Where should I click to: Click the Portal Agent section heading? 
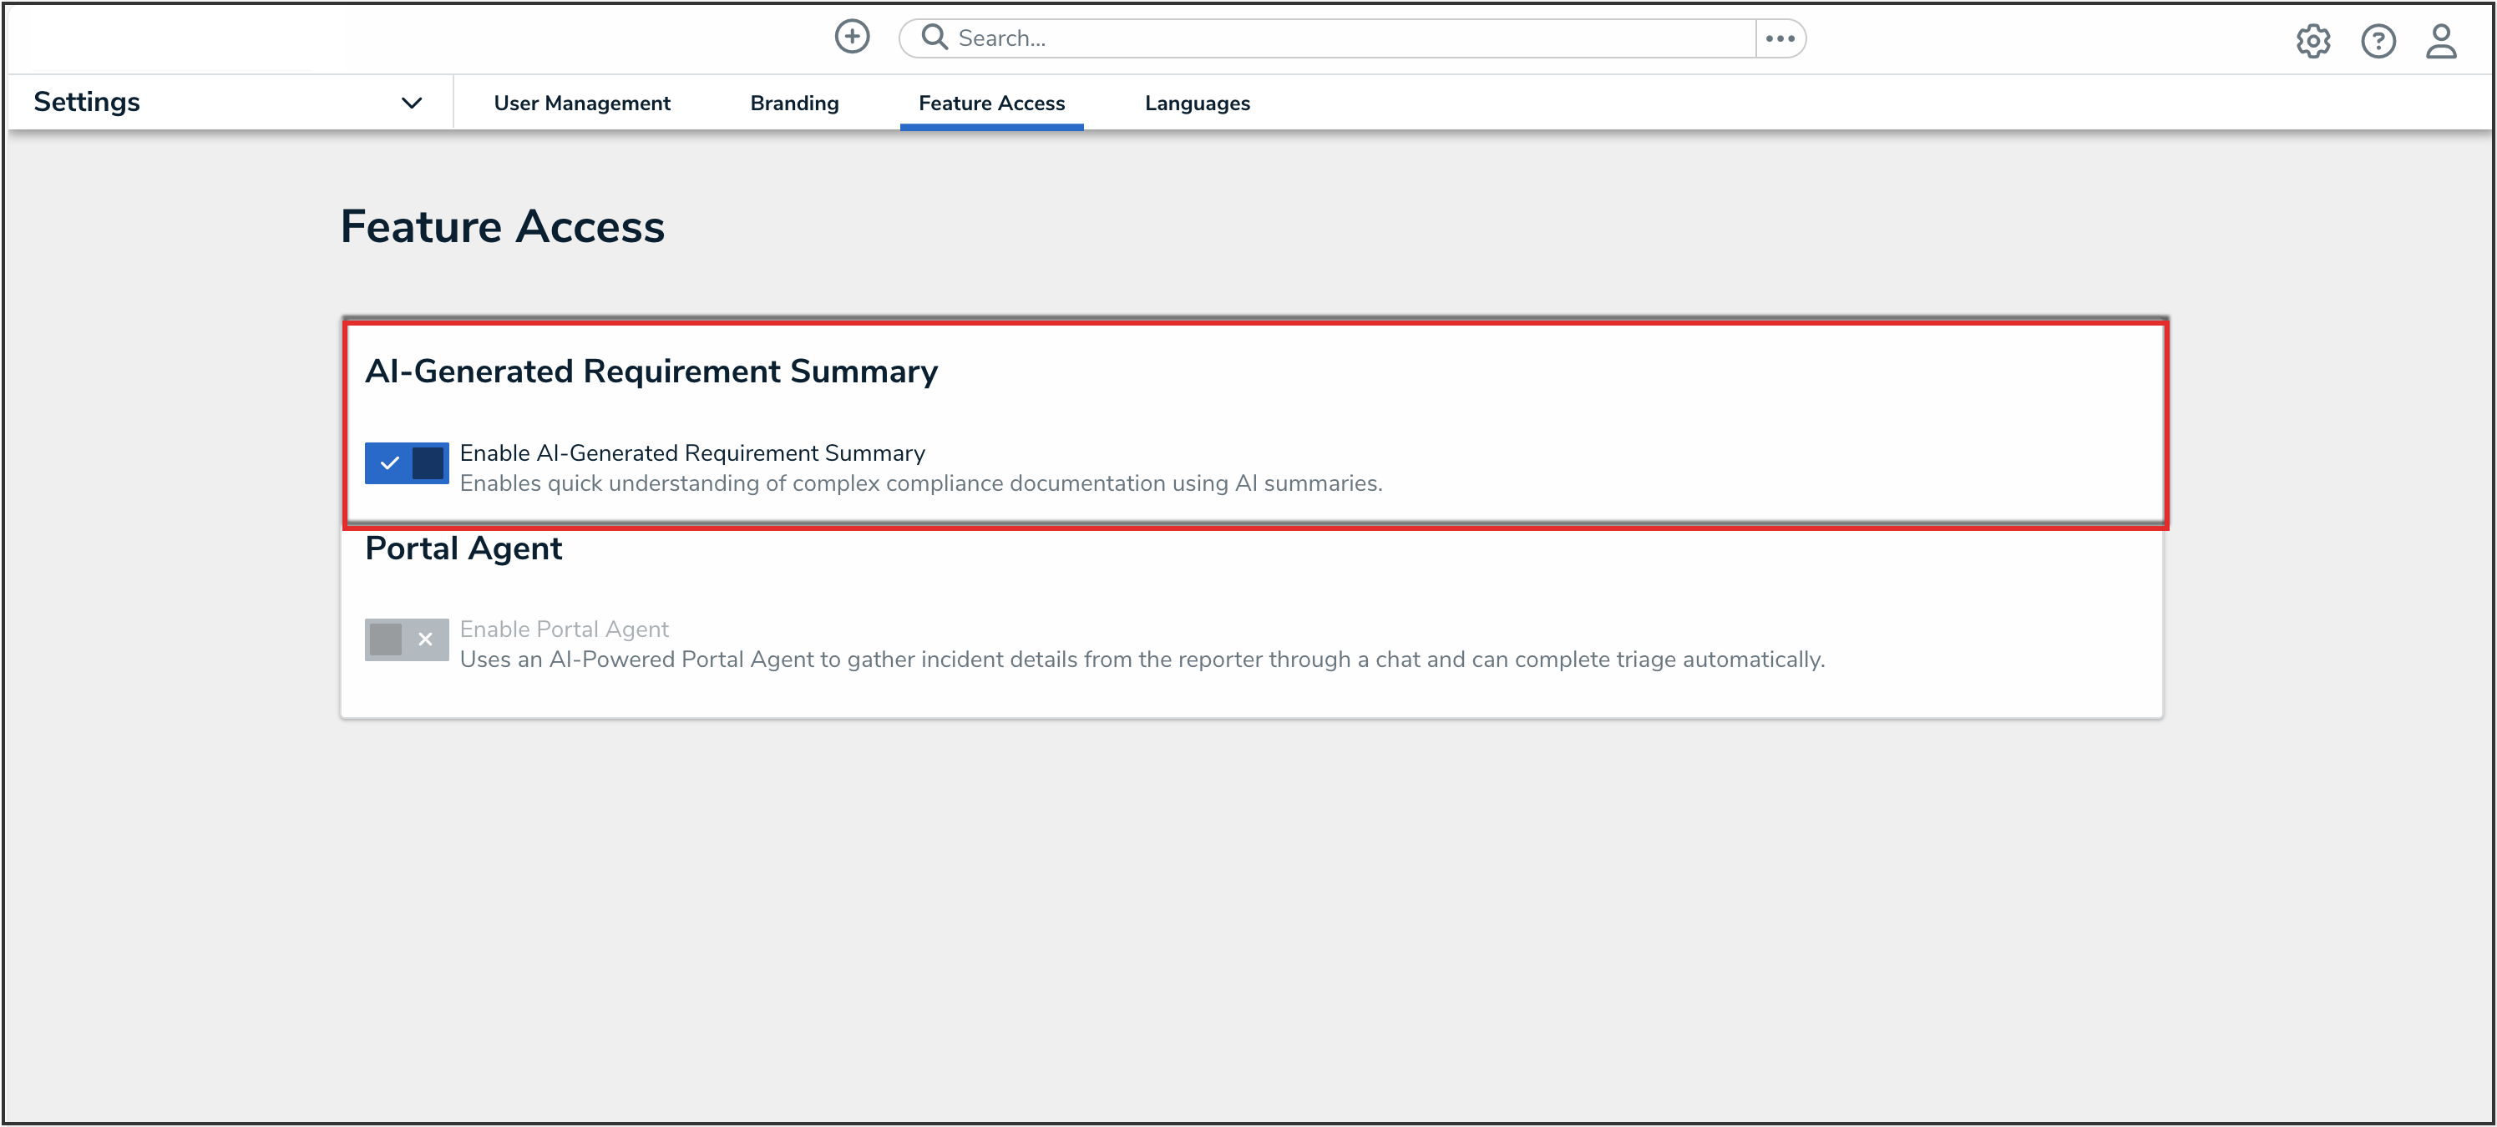pos(463,548)
